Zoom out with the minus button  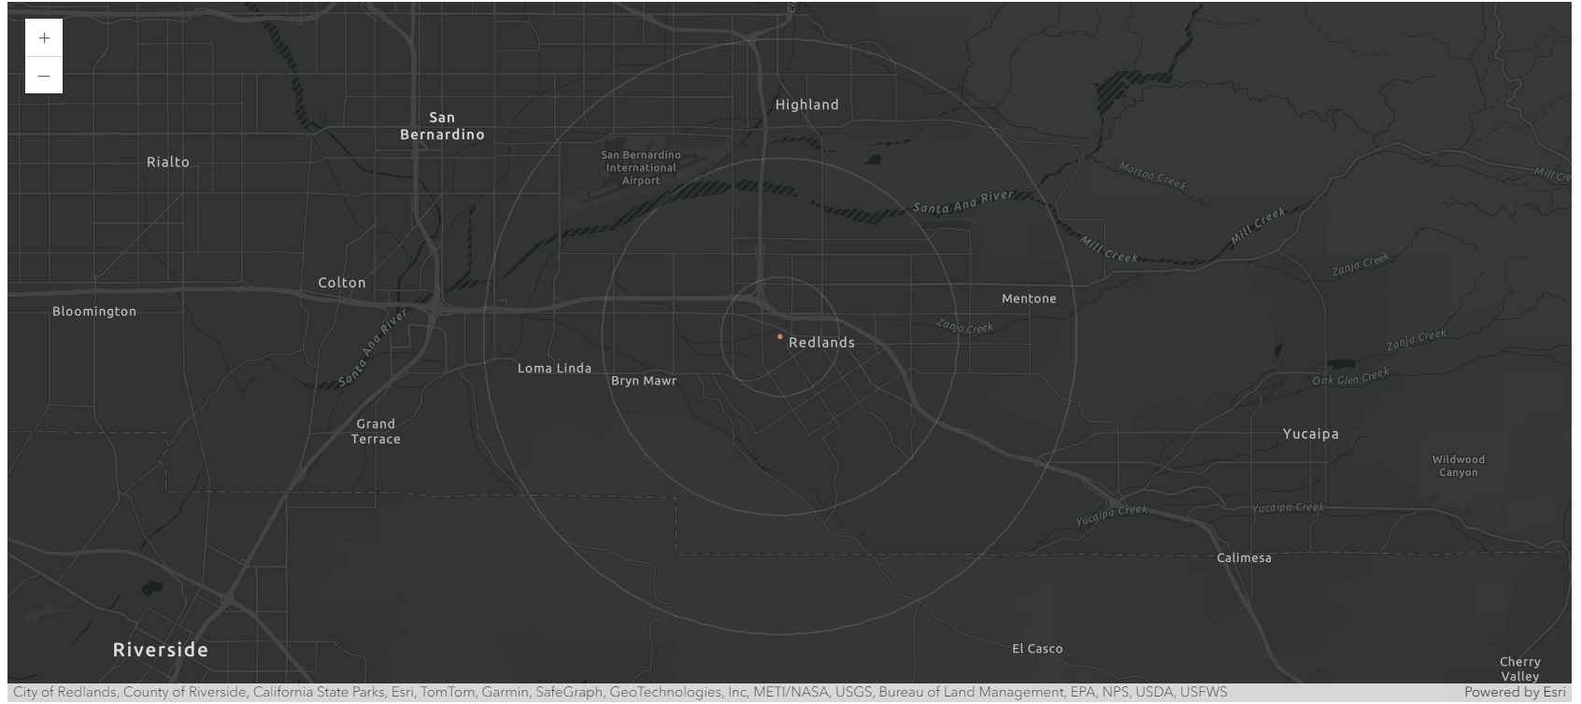pos(44,76)
